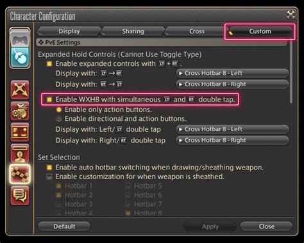Toggle Enable WXHB double tap checkbox
This screenshot has width=304, height=243.
[x=49, y=100]
